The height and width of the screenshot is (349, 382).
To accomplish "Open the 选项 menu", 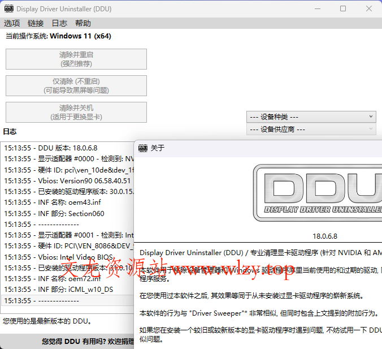I will [12, 23].
